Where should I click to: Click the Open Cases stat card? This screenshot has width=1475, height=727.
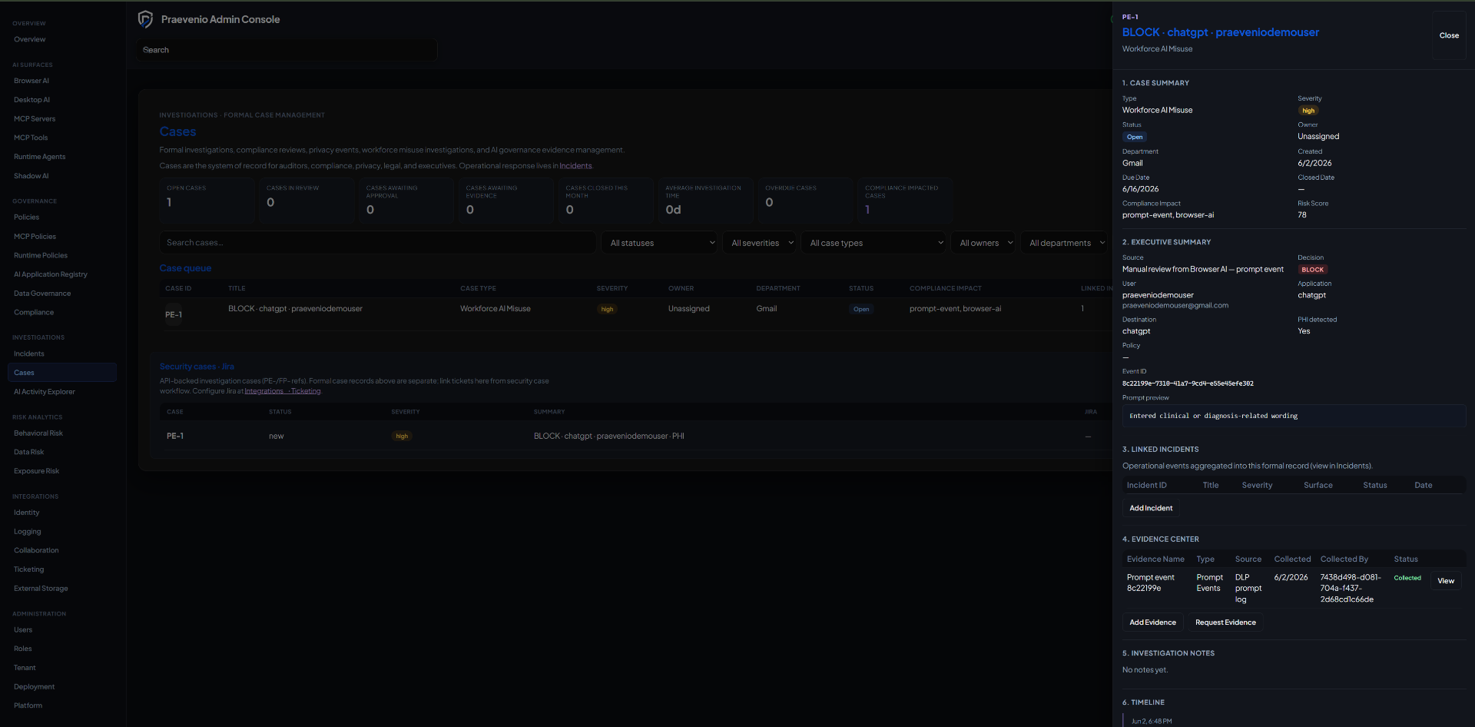point(207,201)
